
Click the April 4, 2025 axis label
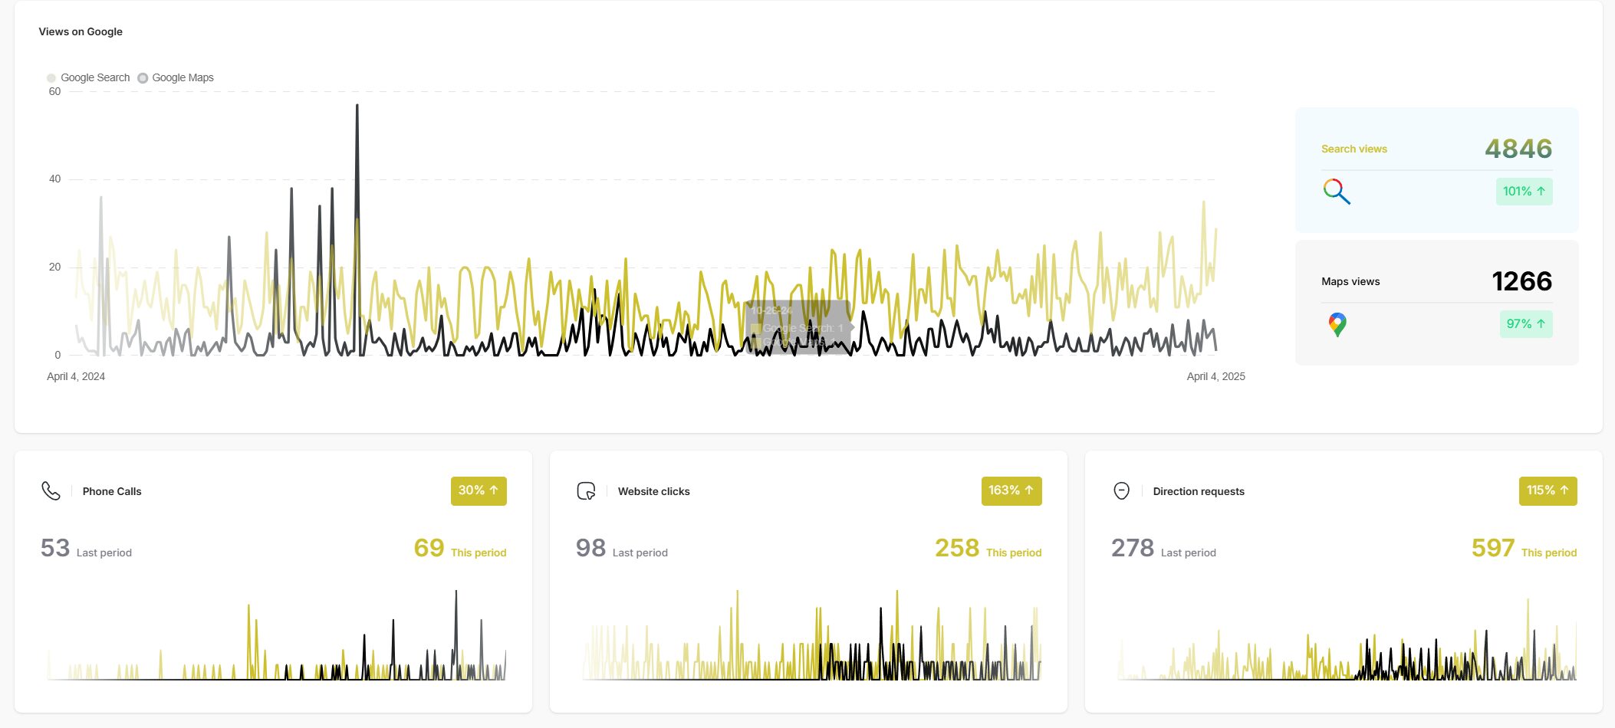pyautogui.click(x=1215, y=376)
